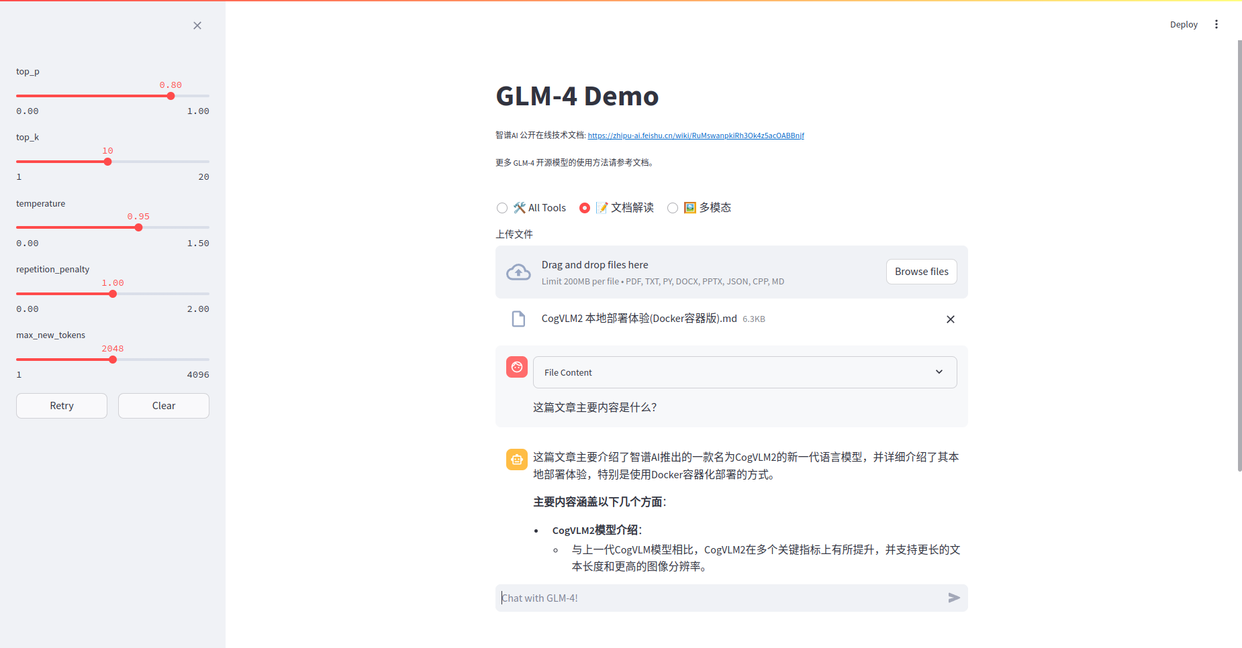The height and width of the screenshot is (648, 1242).
Task: Click the Clear button
Action: pyautogui.click(x=164, y=406)
